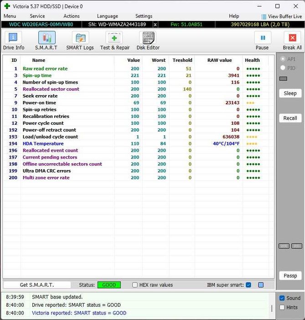Click the RAW value 23143
The image size is (305, 320).
pyautogui.click(x=233, y=103)
